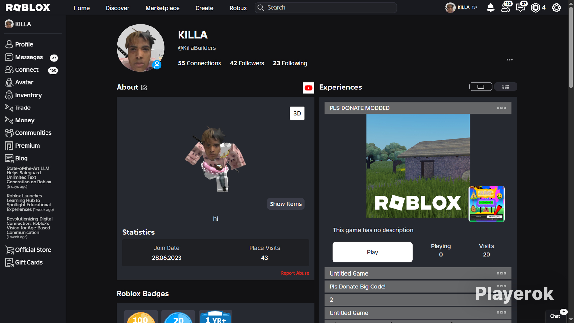Collapse the PLS DONATE MODDED header
This screenshot has height=323, width=574.
click(418, 108)
